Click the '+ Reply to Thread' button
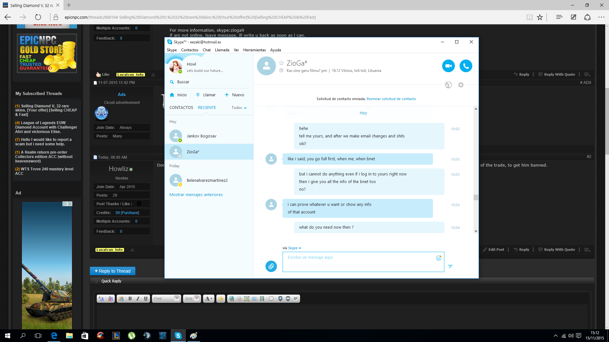 113,271
